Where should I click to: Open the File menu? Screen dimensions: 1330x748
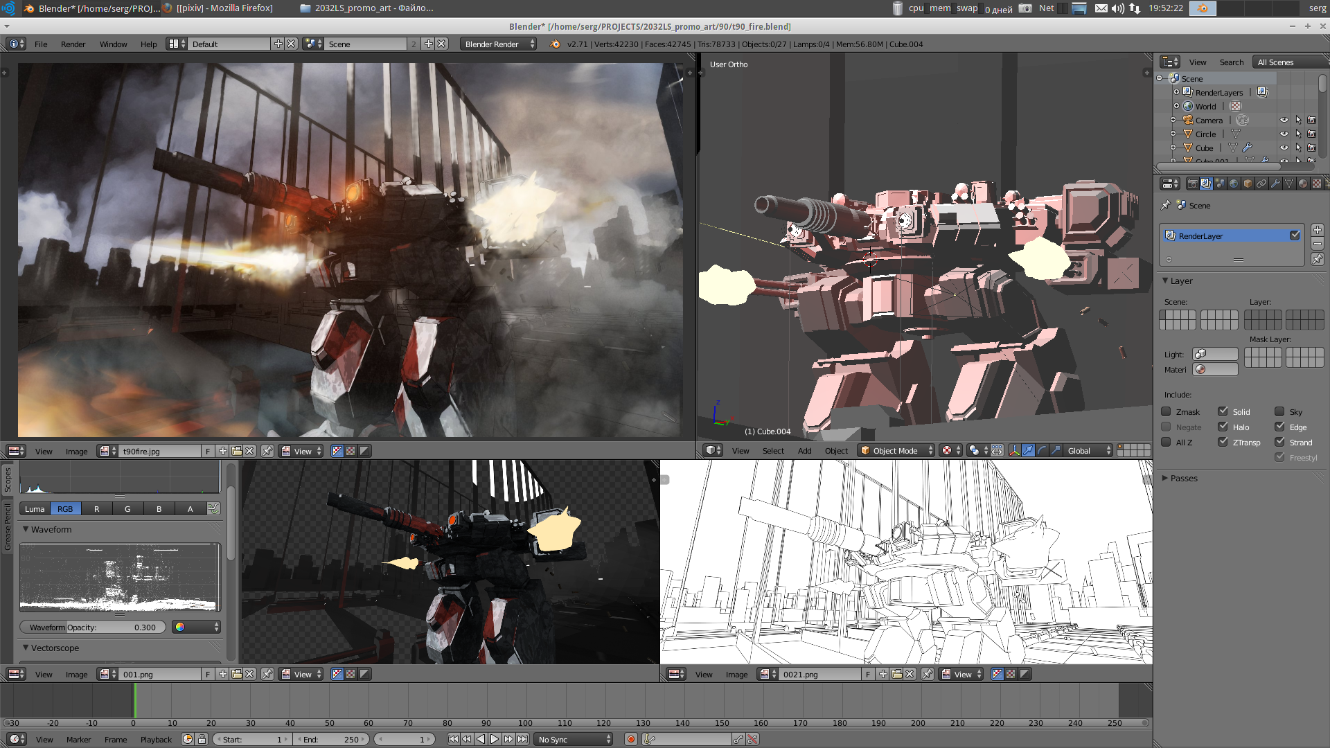(x=41, y=44)
